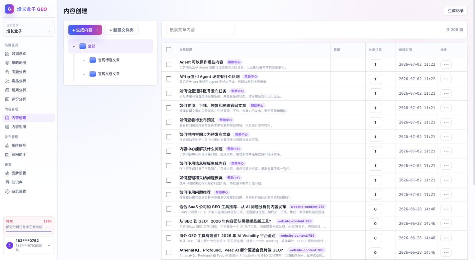Check the row 如何整理和采纳问题聚类

click(x=169, y=180)
